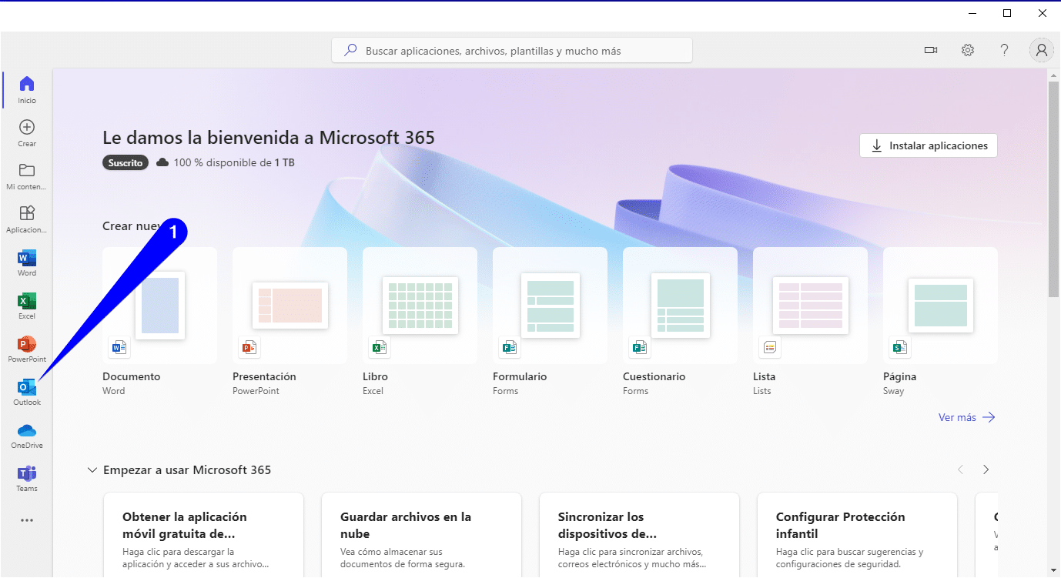
Task: Open the Obtener la aplicación móvil card
Action: tap(203, 535)
